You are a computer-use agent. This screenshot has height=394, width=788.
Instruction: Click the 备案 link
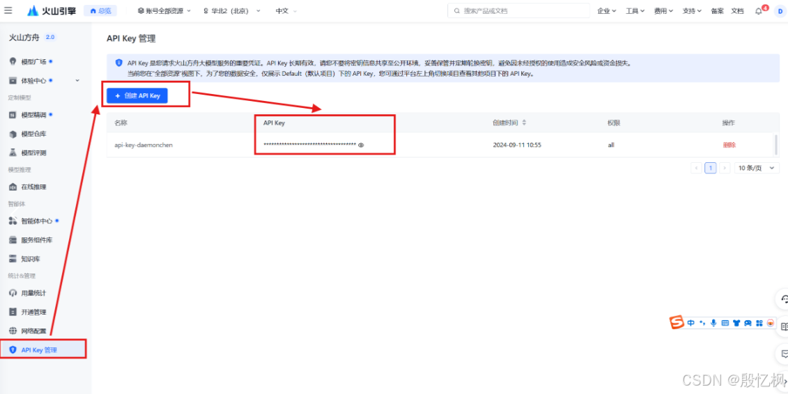pos(717,10)
